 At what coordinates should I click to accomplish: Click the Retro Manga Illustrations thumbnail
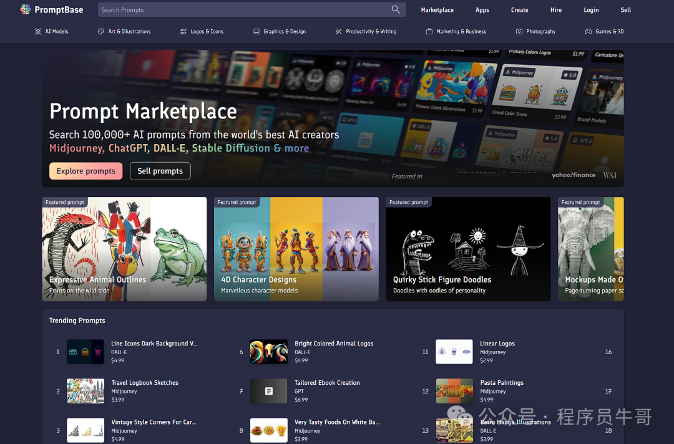(454, 430)
